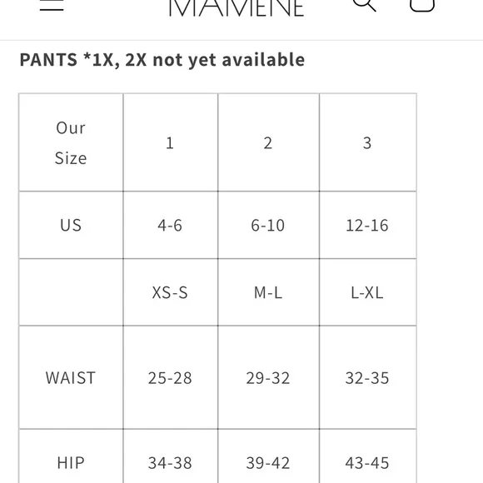483x483 pixels.
Task: Click the HIP row label
Action: tap(71, 463)
